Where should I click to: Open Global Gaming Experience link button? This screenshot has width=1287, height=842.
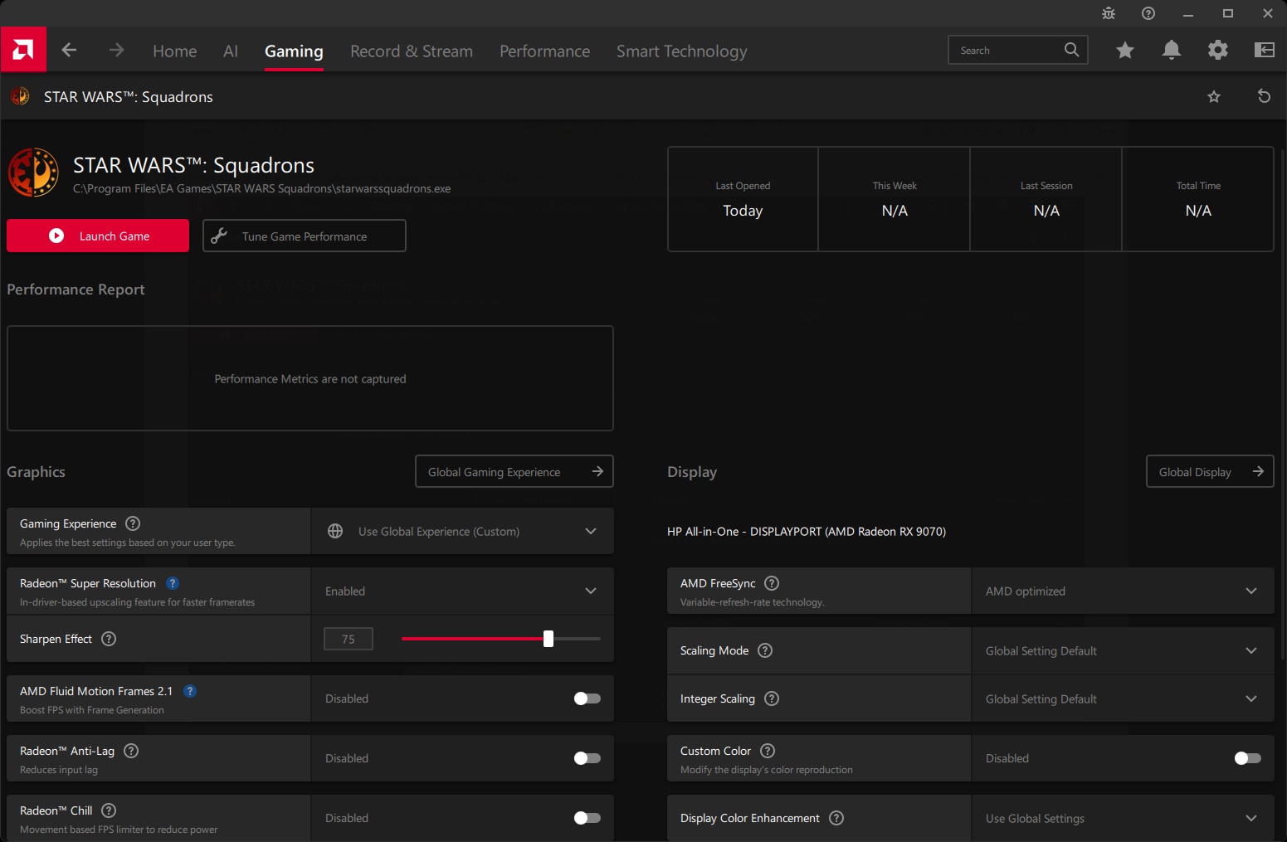coord(514,471)
